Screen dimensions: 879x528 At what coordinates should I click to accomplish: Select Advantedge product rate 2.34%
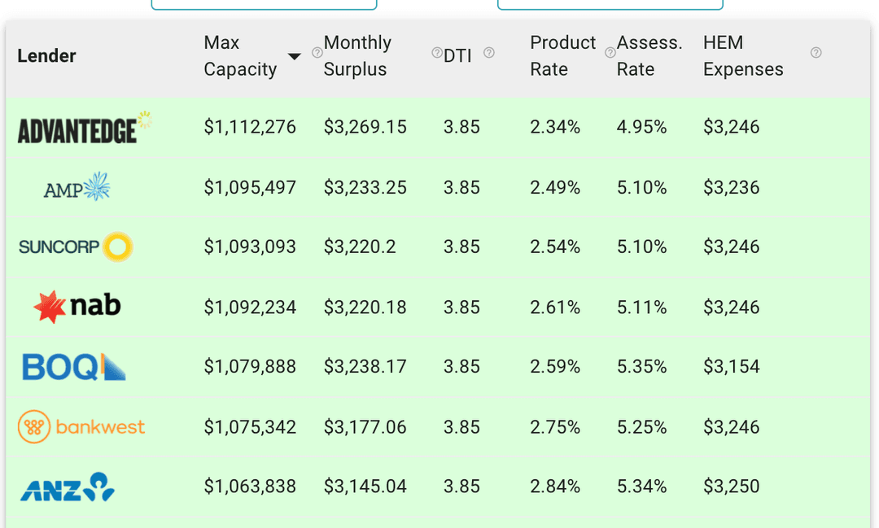point(555,127)
